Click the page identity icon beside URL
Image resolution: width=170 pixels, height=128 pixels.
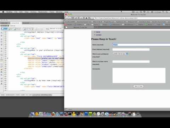[92, 18]
